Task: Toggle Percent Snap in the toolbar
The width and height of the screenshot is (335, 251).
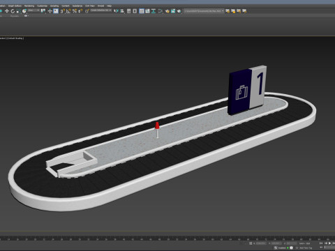Action: click(x=75, y=11)
